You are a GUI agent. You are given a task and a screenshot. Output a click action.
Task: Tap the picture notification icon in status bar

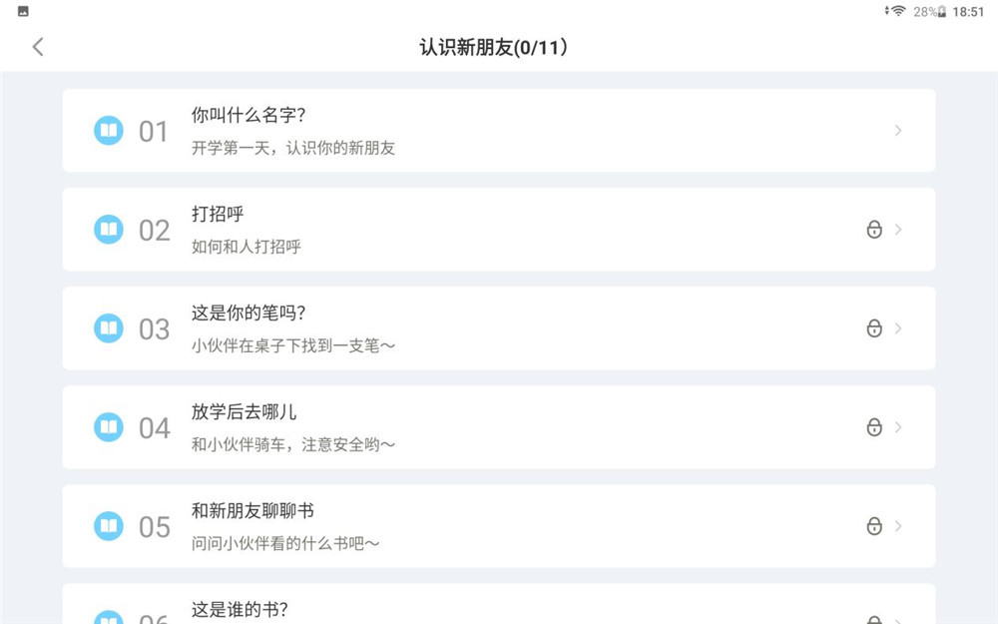click(x=23, y=11)
